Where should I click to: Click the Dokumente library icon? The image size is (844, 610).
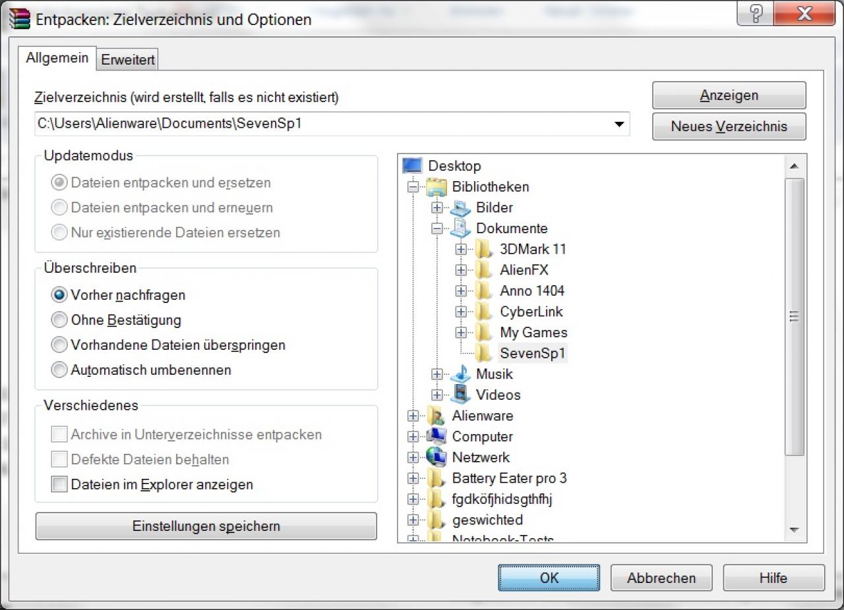point(460,228)
